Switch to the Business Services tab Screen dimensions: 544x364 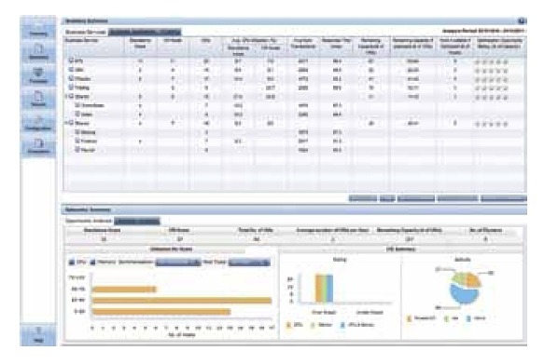pos(85,32)
